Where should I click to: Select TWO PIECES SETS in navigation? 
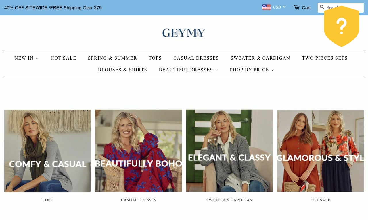pyautogui.click(x=325, y=58)
